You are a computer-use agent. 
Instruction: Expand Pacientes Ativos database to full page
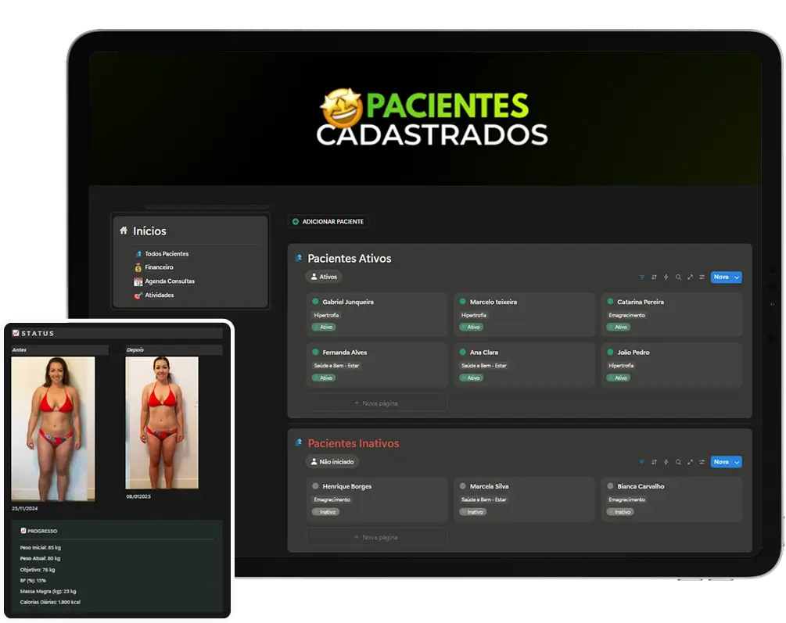690,277
